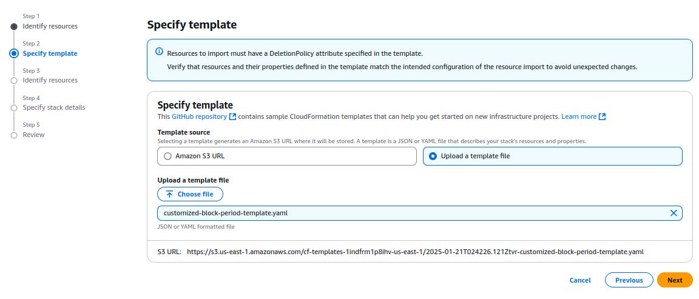
Task: Click external link icon beside GitHub repository
Action: (x=232, y=116)
